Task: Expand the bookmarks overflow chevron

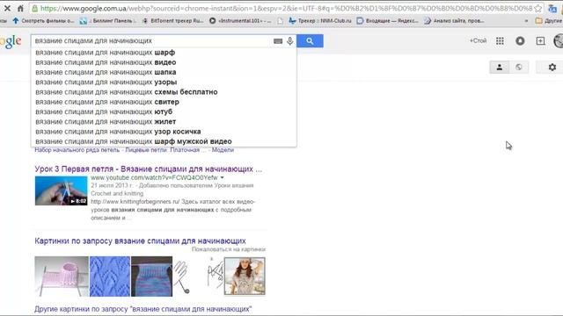Action: pos(526,21)
